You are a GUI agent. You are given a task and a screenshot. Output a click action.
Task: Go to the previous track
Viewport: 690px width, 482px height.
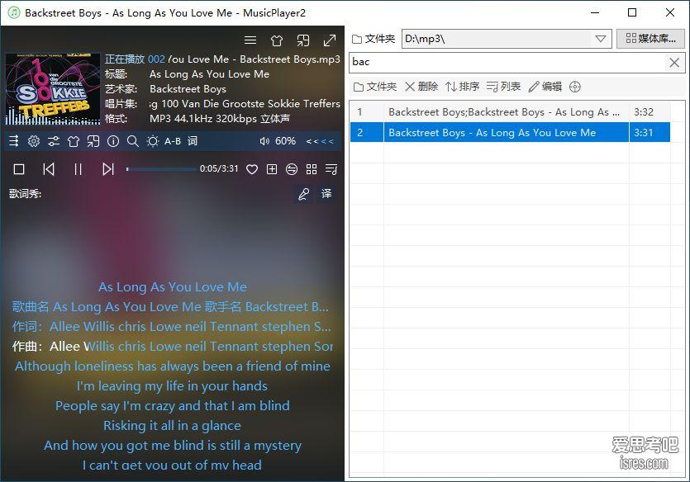point(49,169)
